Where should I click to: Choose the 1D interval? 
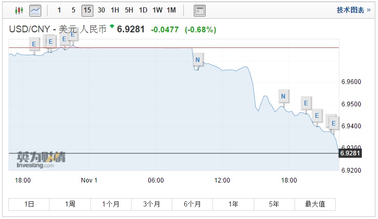143,10
